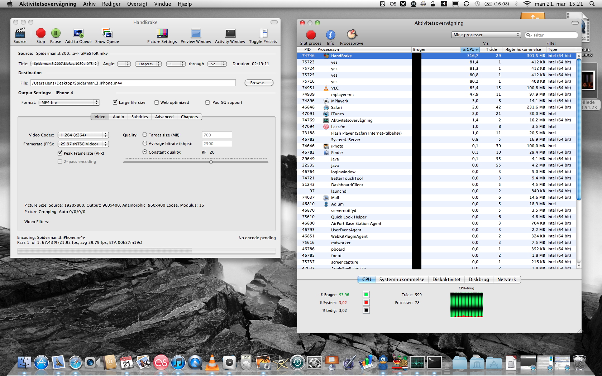Open Finder from the Dock
Screen dimensions: 602x376
pyautogui.click(x=24, y=363)
